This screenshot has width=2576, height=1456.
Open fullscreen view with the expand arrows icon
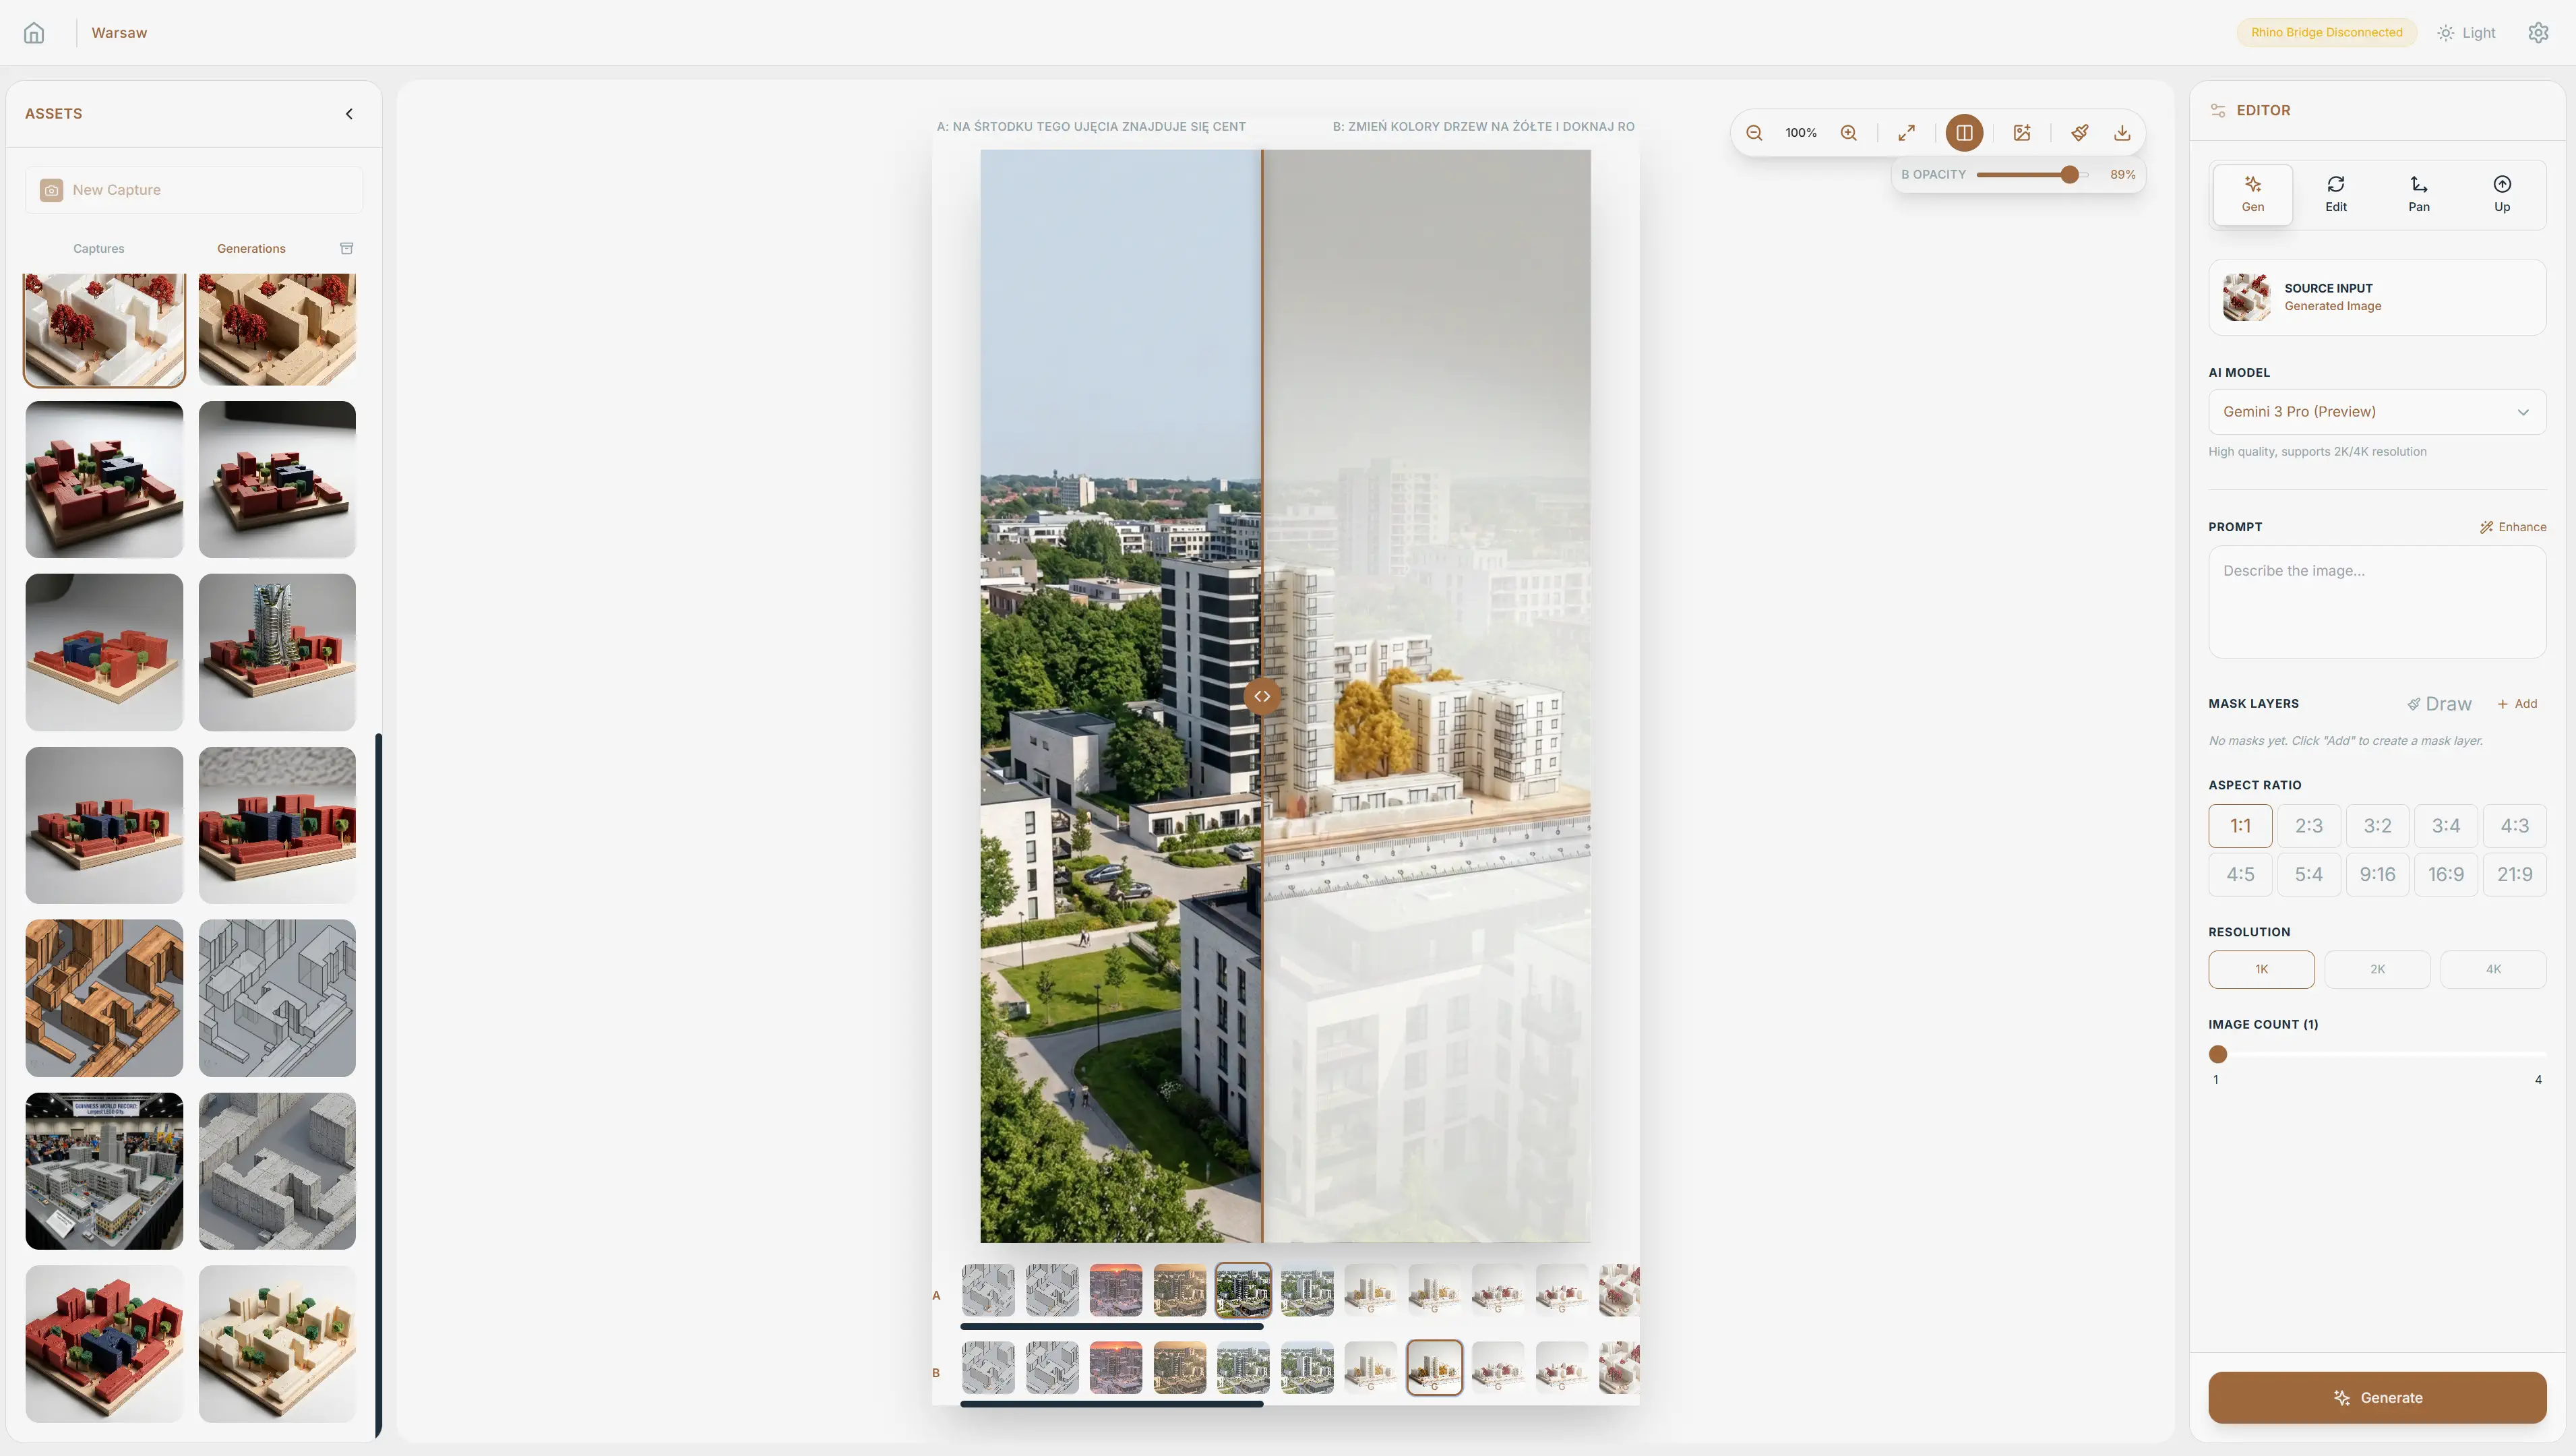[x=1905, y=132]
